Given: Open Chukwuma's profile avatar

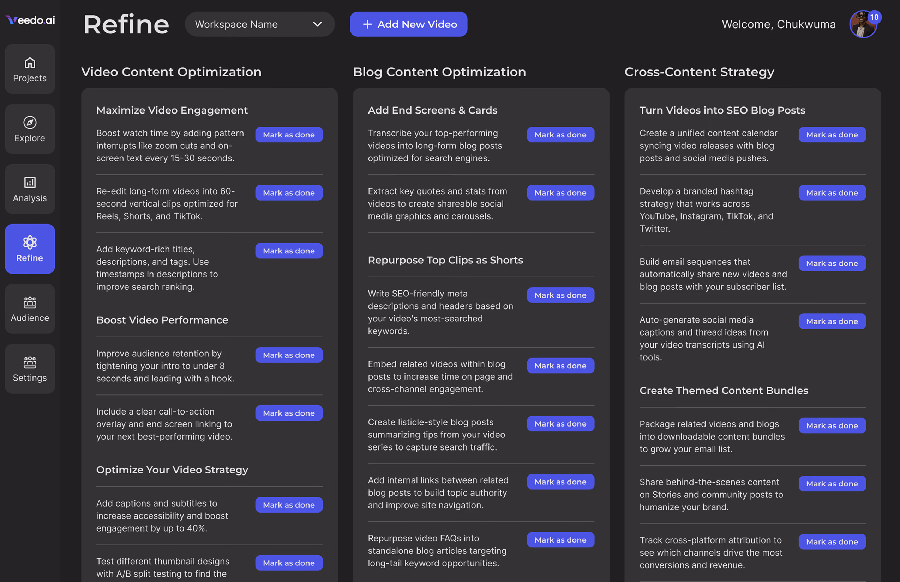Looking at the screenshot, I should click(863, 25).
